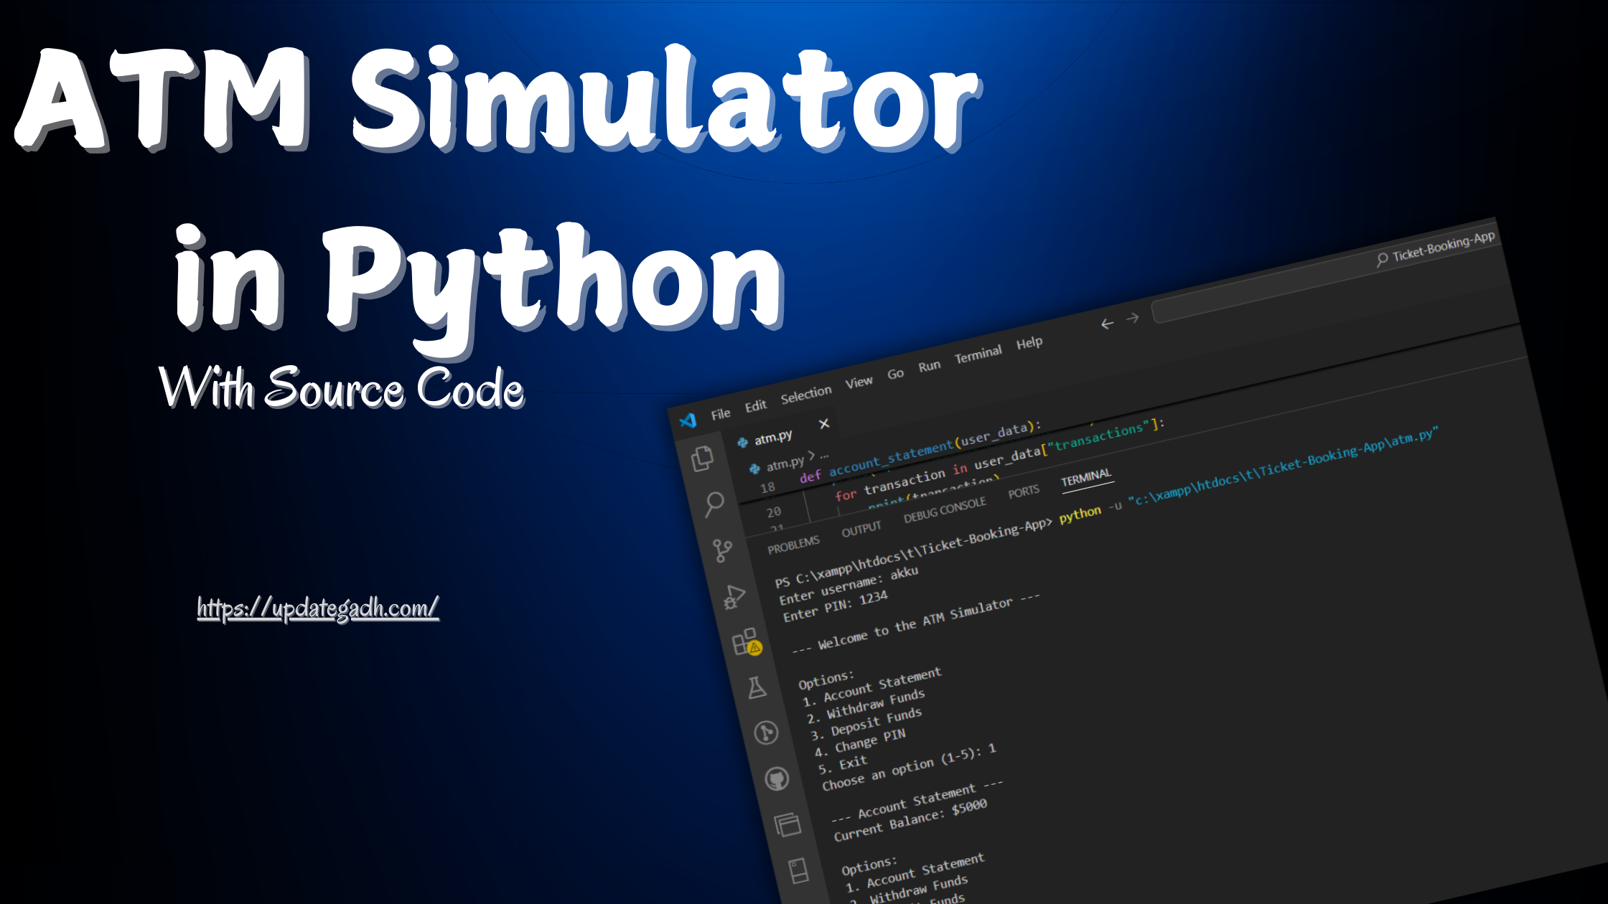Go forward with the right arrow
1608x904 pixels.
tap(1133, 318)
